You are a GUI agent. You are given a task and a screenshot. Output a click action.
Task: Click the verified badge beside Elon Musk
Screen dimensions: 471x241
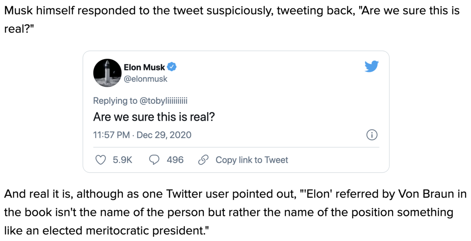point(172,67)
